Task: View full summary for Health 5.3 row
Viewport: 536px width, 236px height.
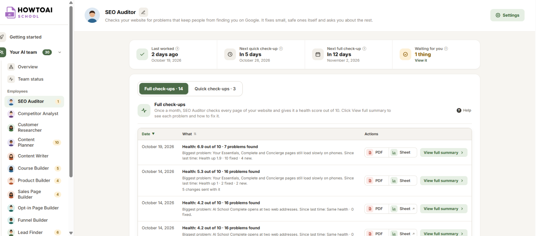Action: (x=443, y=181)
